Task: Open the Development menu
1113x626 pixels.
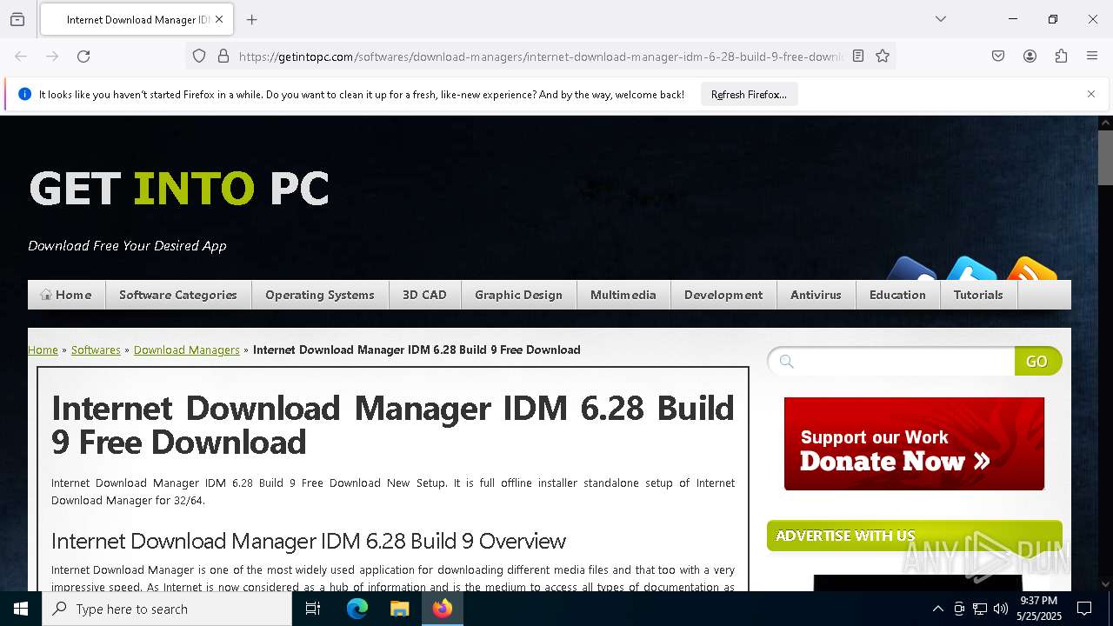Action: 723,295
